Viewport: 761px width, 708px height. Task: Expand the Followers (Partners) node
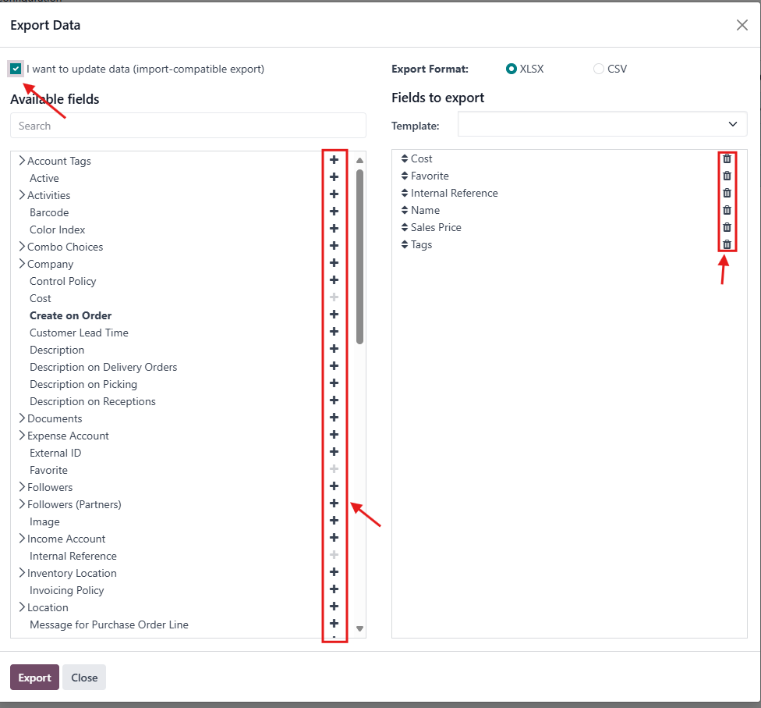tap(22, 504)
